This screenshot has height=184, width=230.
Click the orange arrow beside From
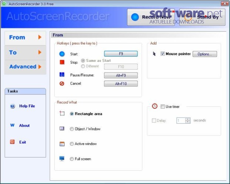[x=40, y=37]
